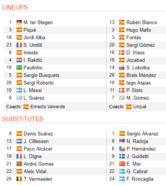The width and height of the screenshot is (166, 186).
Task: Click the Swedish flag beside J. Guidetti
Action: pyautogui.click(x=122, y=156)
